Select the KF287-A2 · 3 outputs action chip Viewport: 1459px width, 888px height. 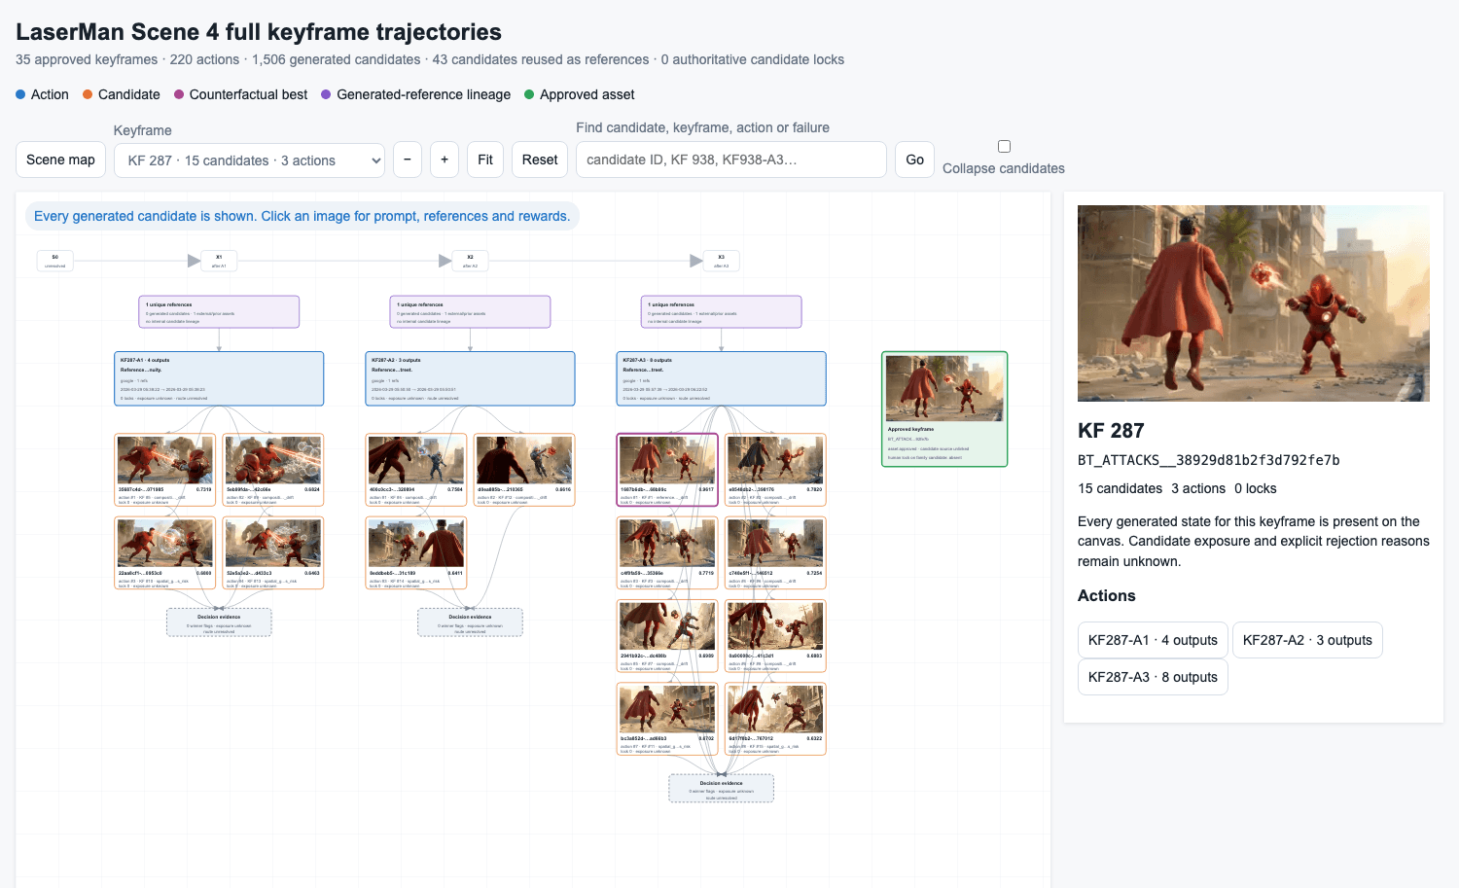(1307, 640)
